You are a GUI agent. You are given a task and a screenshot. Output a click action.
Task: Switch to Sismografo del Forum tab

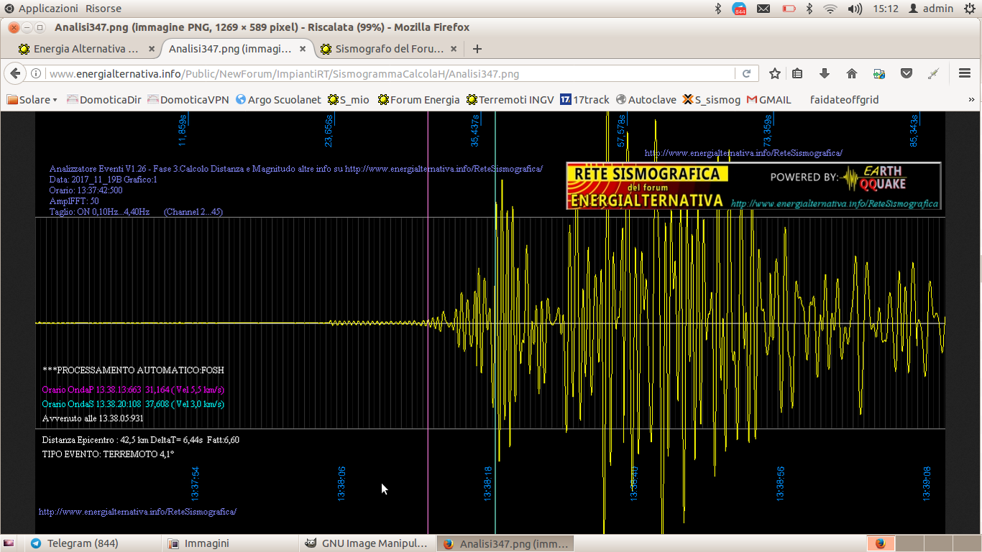click(x=388, y=49)
